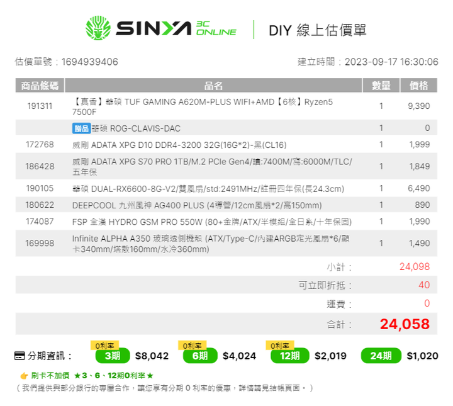453x406 pixels.
Task: Click the blue 贈品 tag
Action: [x=81, y=128]
